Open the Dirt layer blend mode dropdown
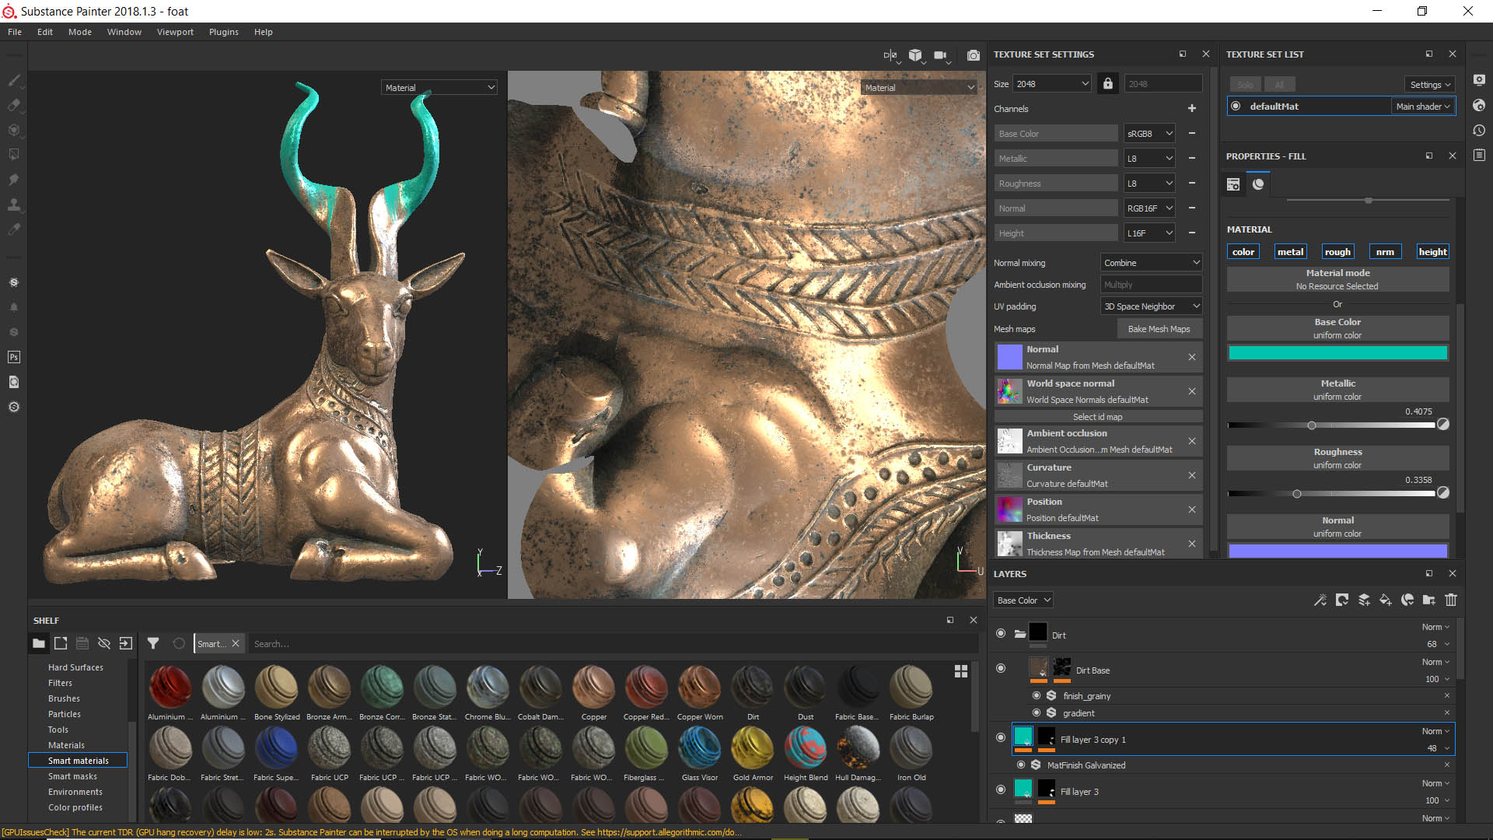 coord(1435,626)
